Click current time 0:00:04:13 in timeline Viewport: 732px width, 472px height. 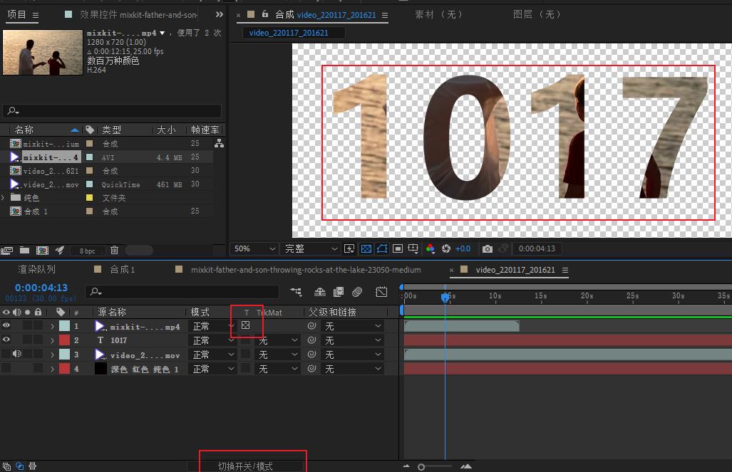[x=41, y=288]
